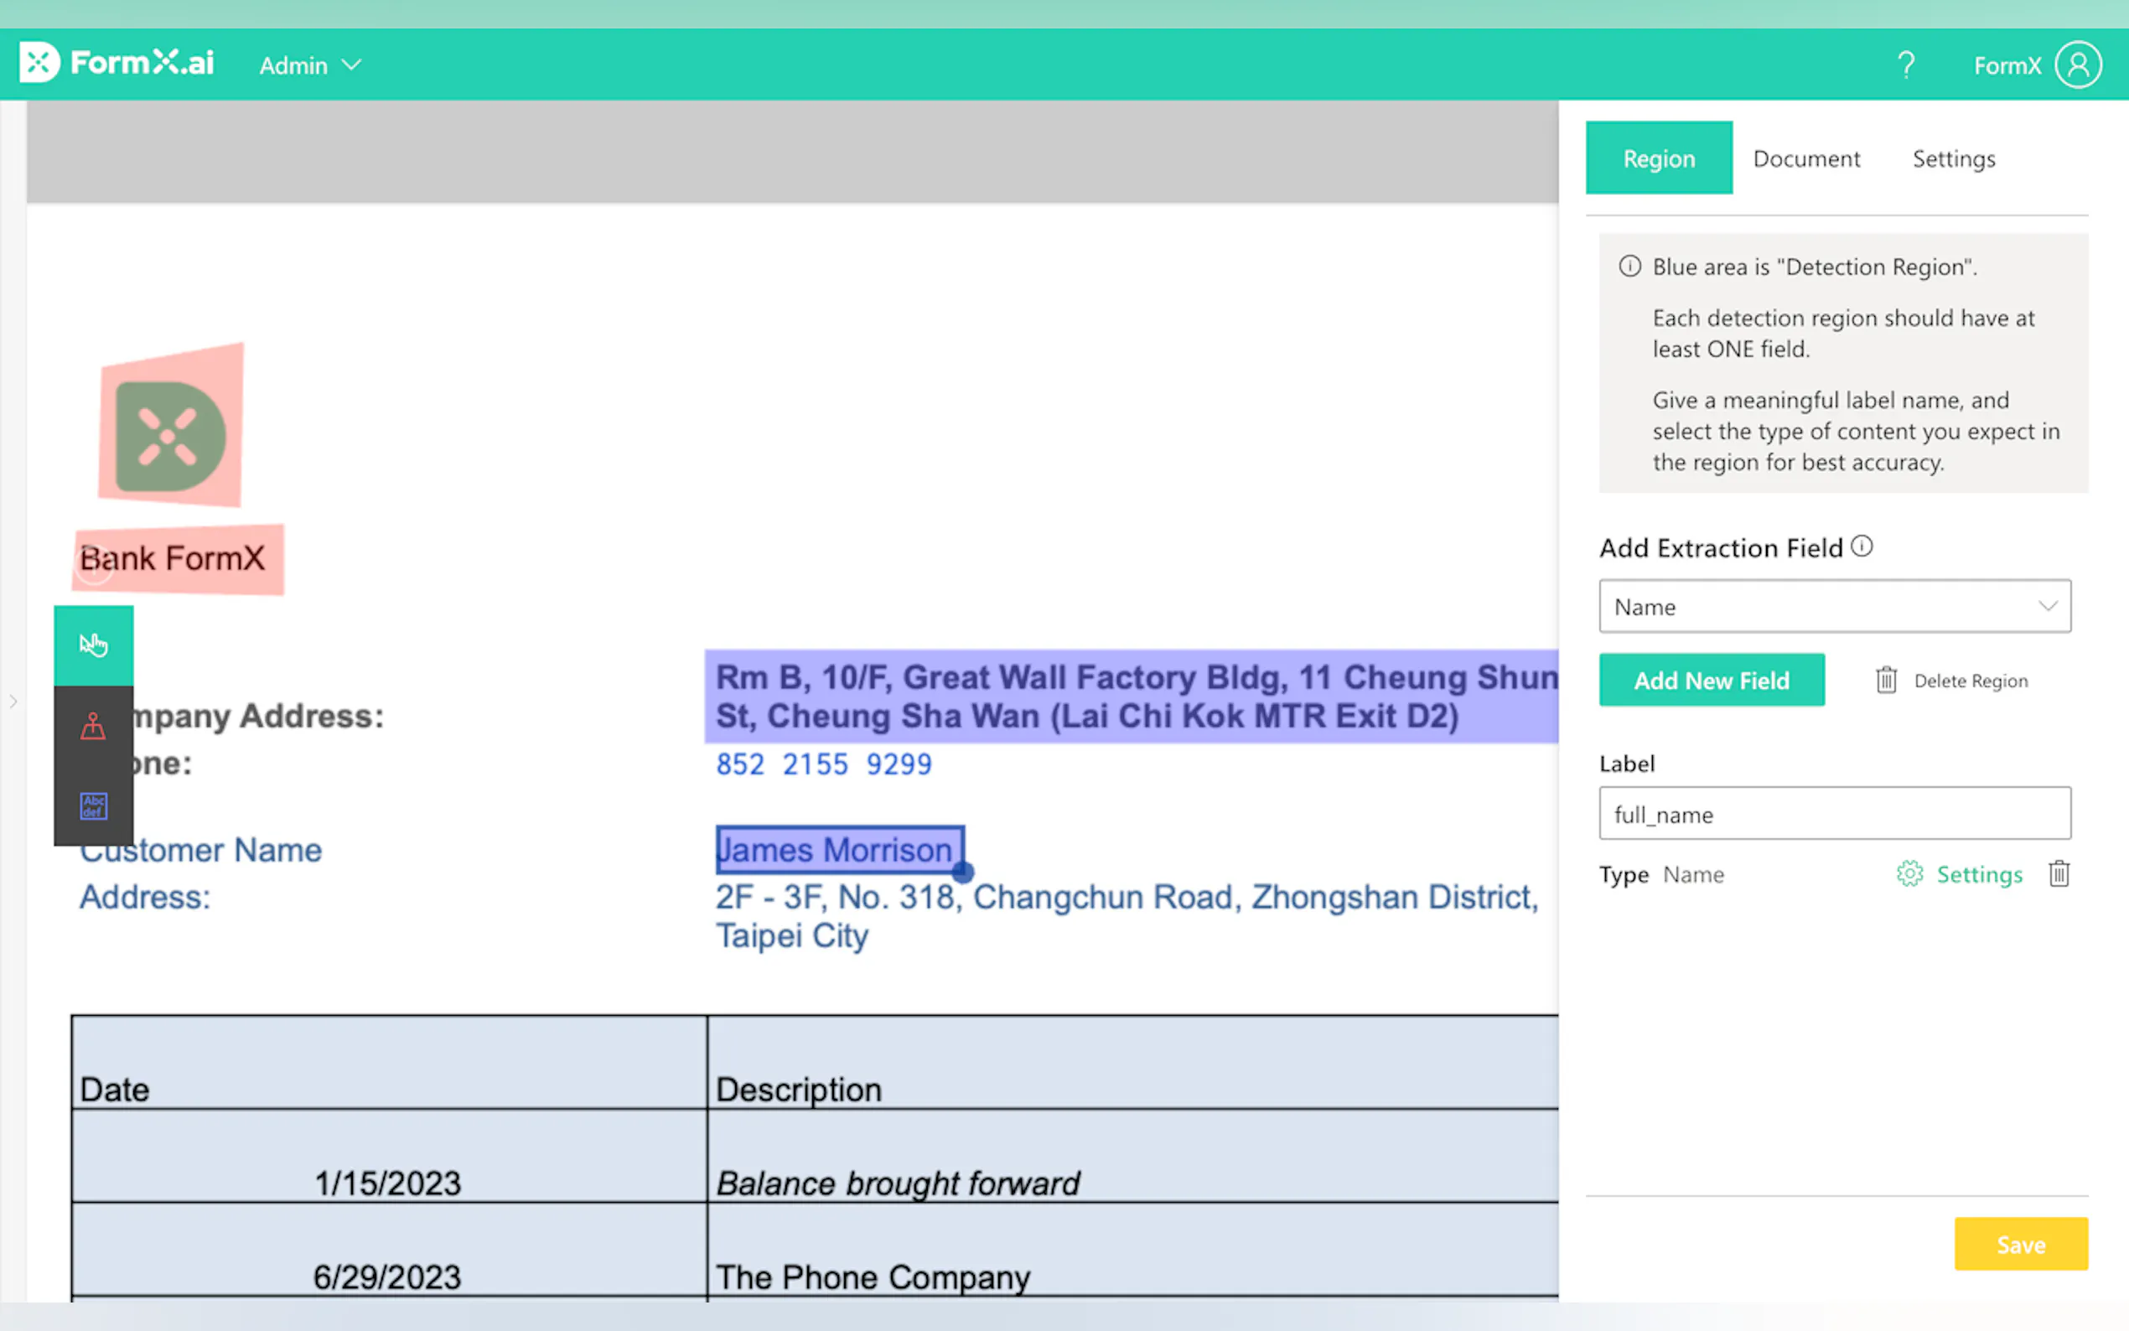Click the info icon next to Add Extraction Field
This screenshot has height=1331, width=2129.
1862,546
